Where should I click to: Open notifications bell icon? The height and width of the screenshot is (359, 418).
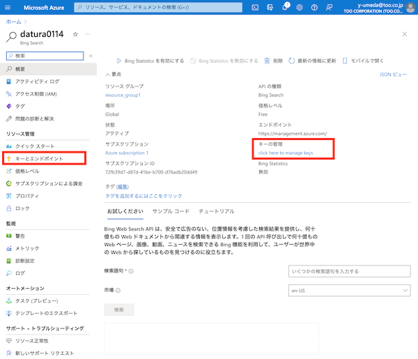(x=285, y=7)
